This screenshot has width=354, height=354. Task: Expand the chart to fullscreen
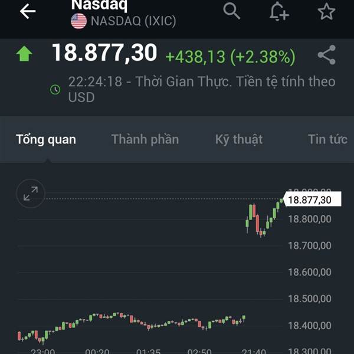coord(31,194)
